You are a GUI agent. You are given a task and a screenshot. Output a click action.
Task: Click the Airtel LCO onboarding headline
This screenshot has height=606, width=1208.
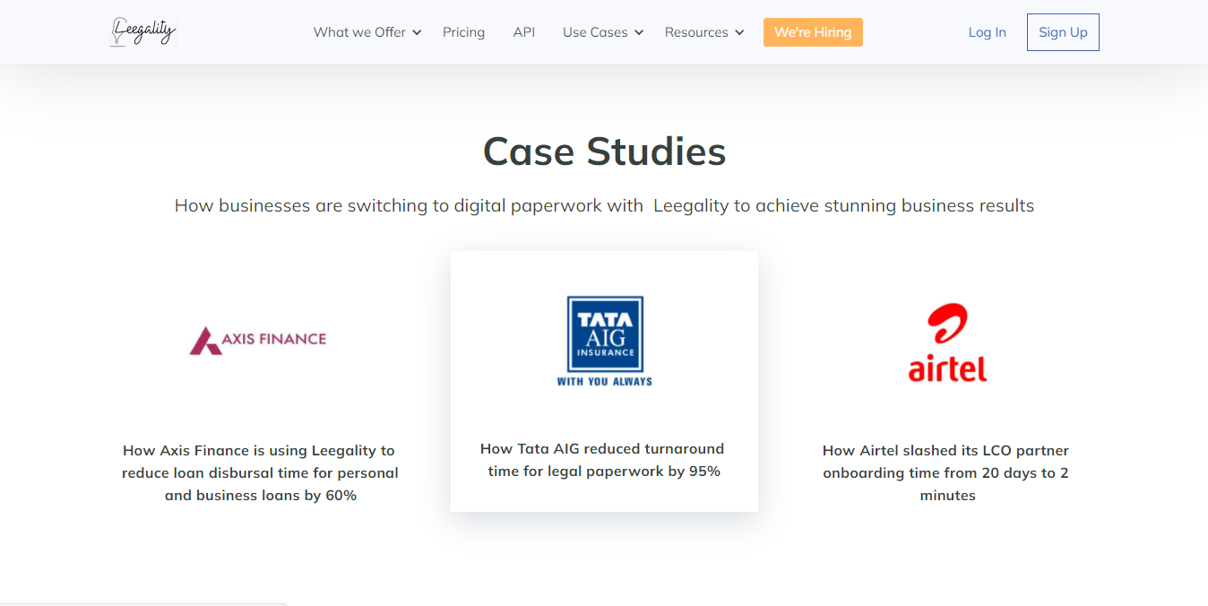click(945, 472)
